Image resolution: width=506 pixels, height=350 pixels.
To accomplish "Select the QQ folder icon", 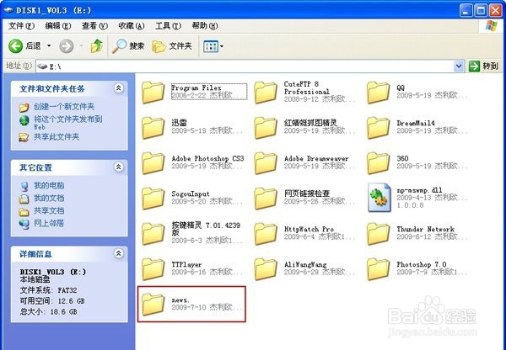I will point(378,93).
